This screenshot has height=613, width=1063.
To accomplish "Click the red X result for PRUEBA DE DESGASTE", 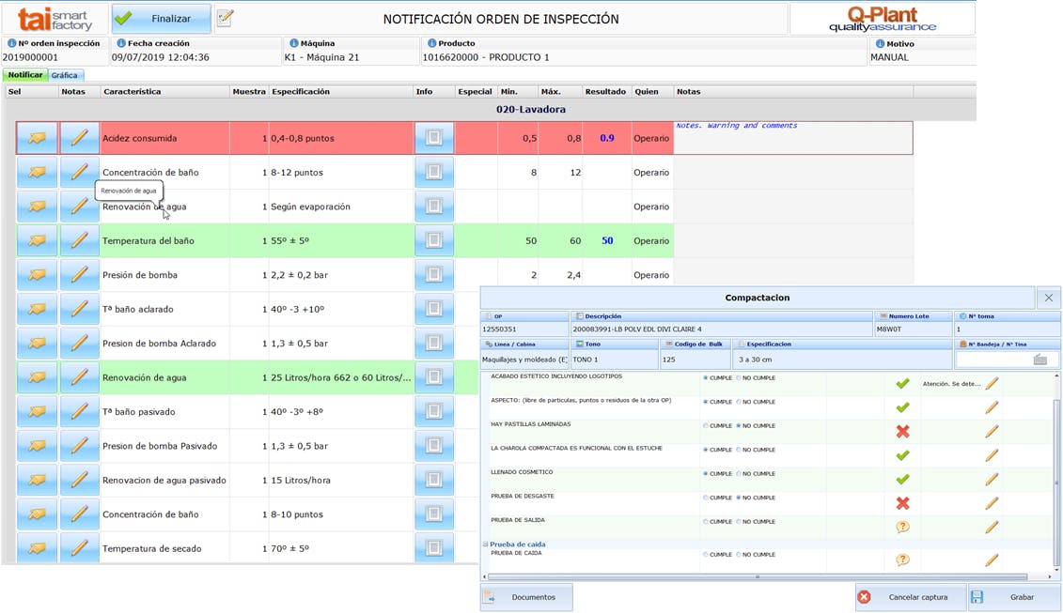I will 902,503.
